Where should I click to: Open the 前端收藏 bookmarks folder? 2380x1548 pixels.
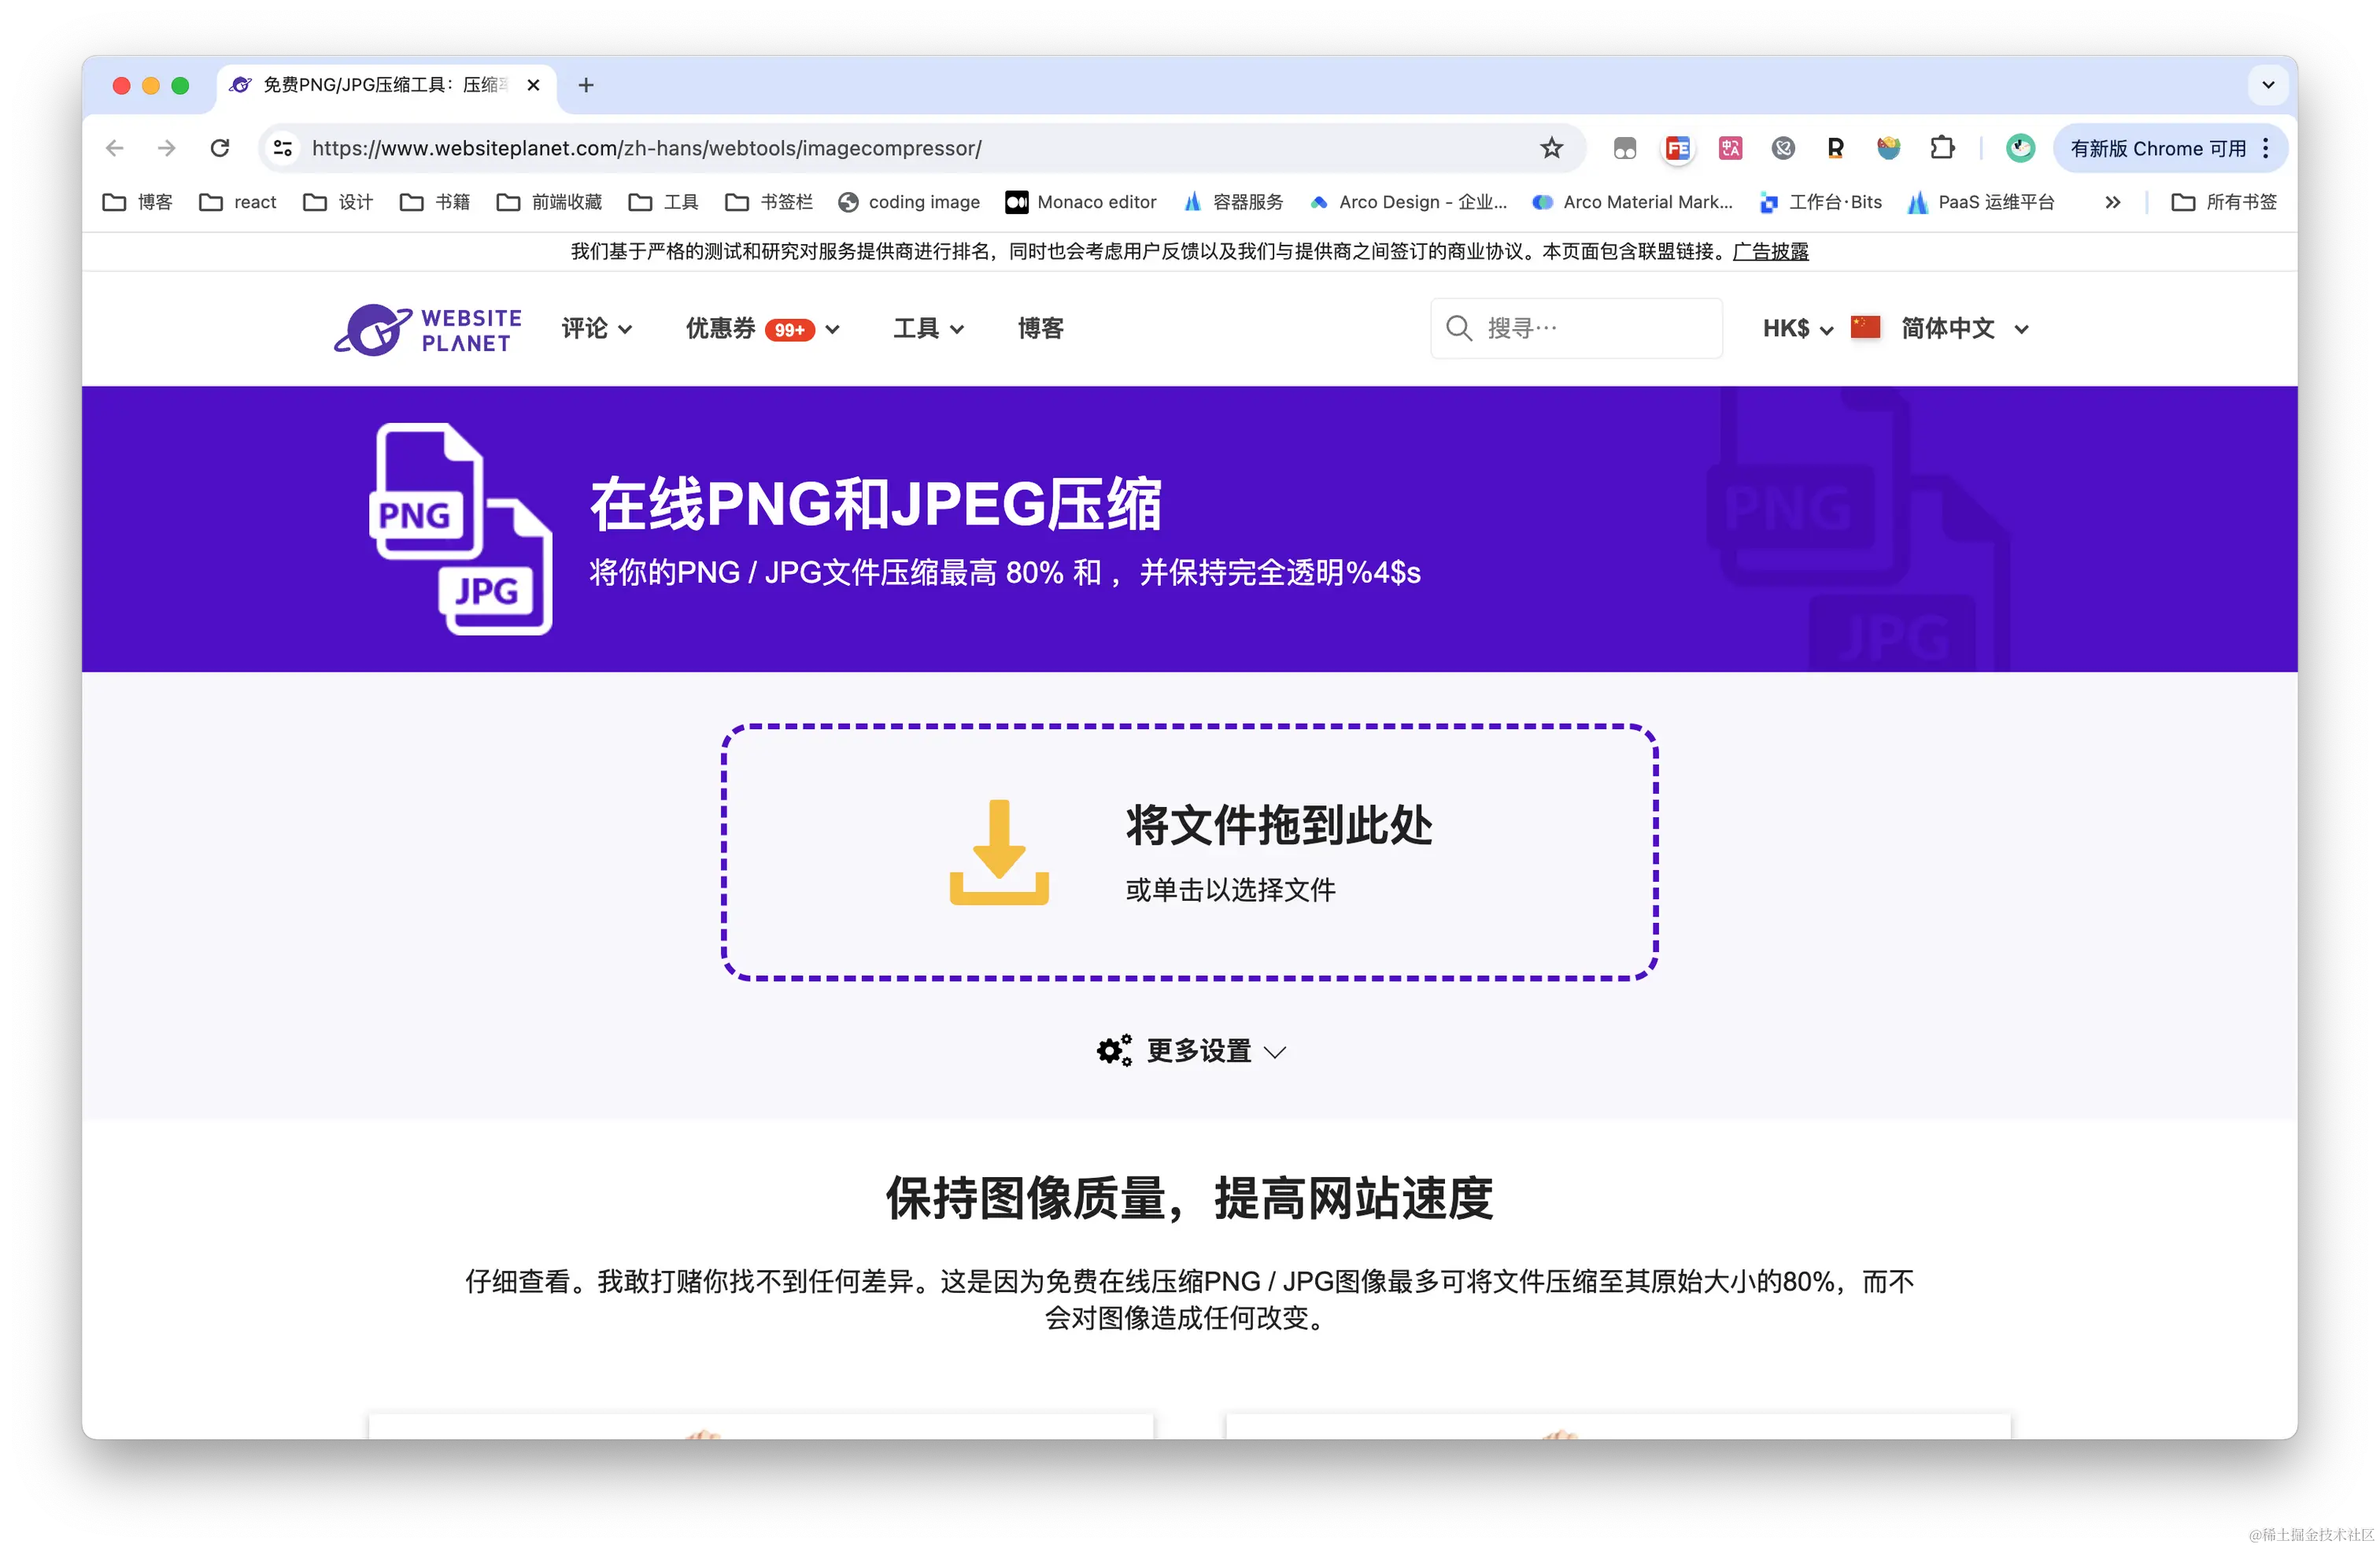click(x=550, y=202)
